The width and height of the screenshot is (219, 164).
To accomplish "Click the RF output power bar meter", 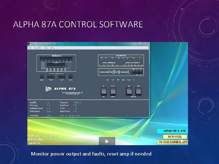I will tap(121, 57).
